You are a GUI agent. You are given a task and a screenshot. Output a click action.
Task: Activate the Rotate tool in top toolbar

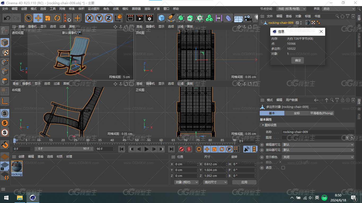pos(57,18)
